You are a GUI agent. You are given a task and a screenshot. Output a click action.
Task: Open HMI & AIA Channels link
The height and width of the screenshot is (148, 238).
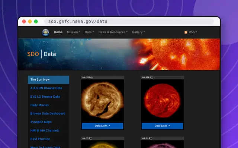pos(45,131)
